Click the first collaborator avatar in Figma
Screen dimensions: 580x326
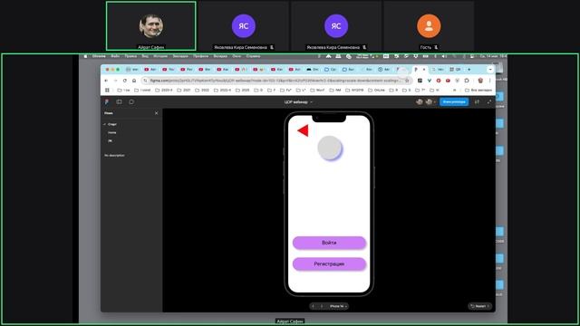pyautogui.click(x=419, y=102)
